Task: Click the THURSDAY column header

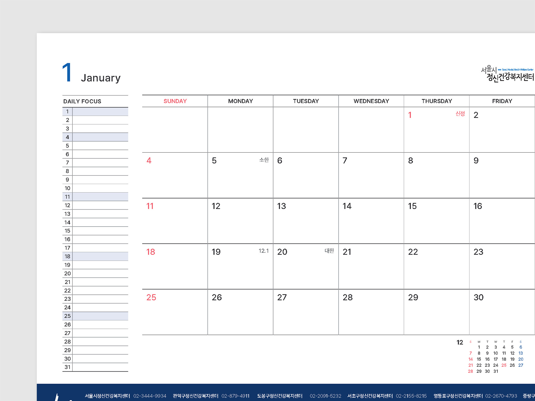Action: pos(437,101)
